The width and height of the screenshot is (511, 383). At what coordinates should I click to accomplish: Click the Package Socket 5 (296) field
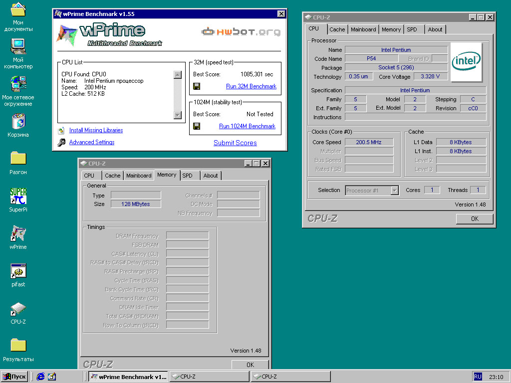pyautogui.click(x=396, y=67)
